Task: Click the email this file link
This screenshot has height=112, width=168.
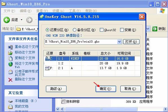Action: (x=26, y=73)
